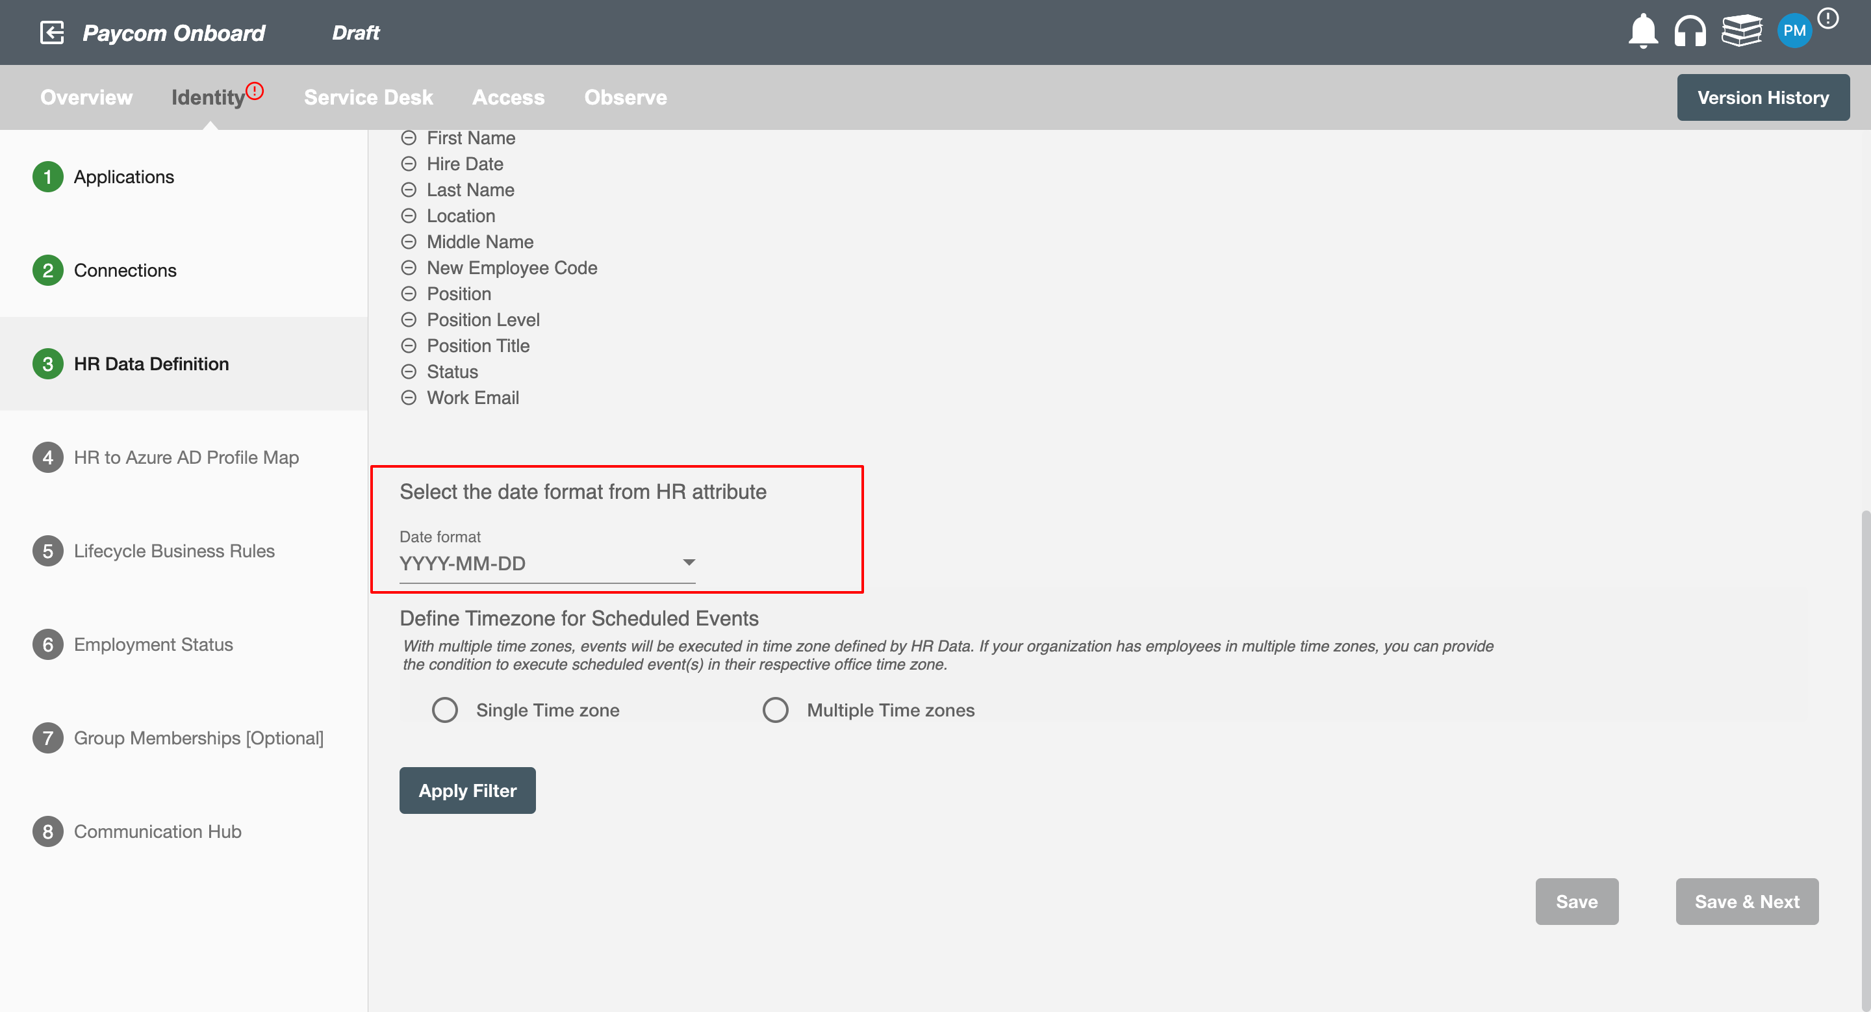
Task: Click step 1 circle for Applications
Action: coord(48,177)
